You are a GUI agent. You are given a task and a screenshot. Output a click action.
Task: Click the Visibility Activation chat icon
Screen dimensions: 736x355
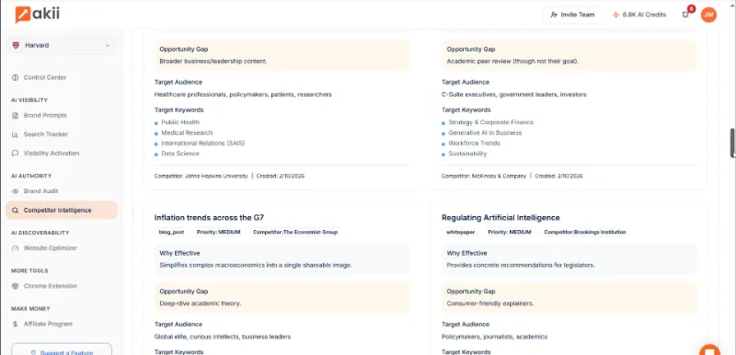[x=15, y=153]
